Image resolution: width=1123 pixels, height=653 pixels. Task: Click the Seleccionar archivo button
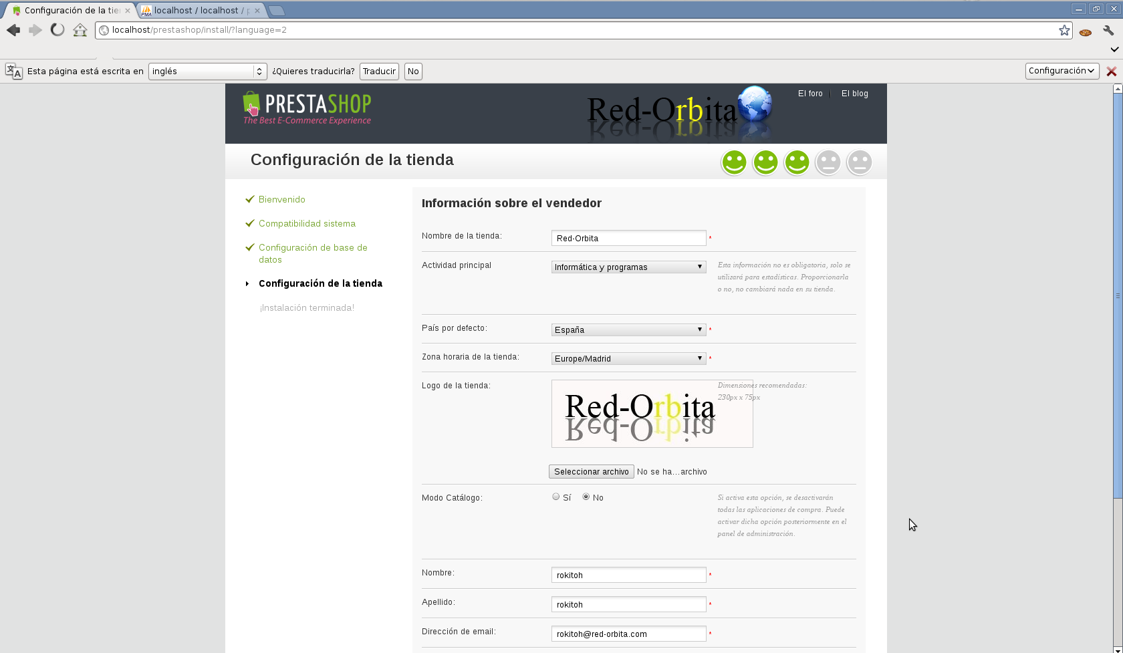coord(592,472)
